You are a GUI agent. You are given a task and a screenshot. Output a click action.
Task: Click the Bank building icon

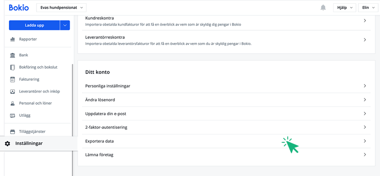12,55
